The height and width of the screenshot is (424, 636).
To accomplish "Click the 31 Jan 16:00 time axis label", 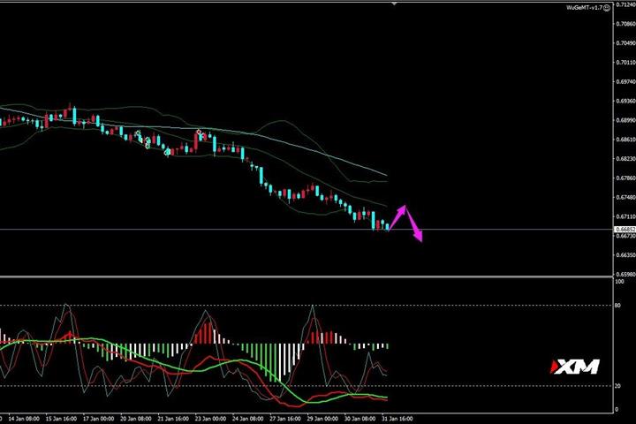I will click(397, 419).
